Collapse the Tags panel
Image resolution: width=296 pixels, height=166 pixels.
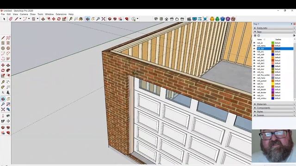tap(255, 32)
